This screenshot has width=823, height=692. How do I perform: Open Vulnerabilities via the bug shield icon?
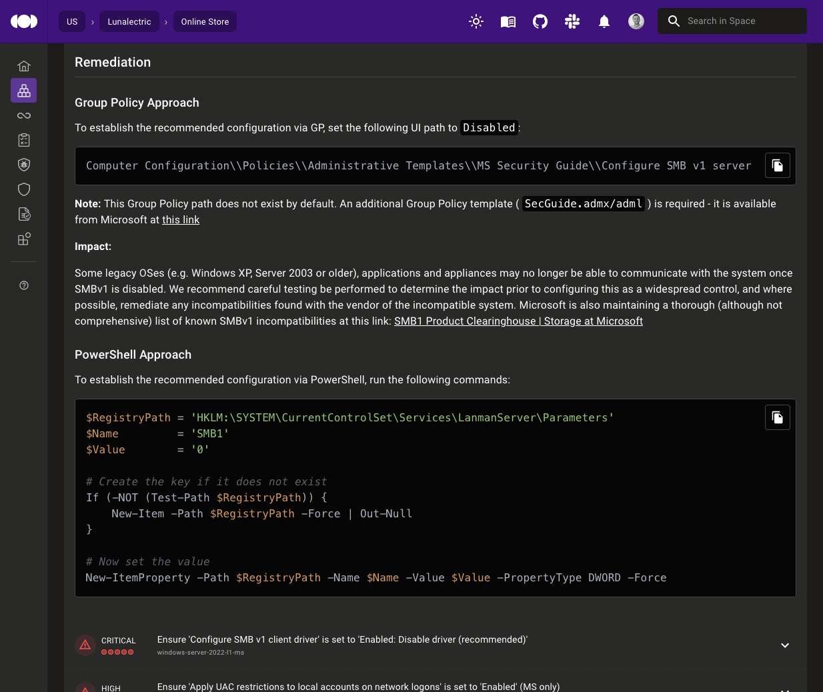tap(24, 165)
